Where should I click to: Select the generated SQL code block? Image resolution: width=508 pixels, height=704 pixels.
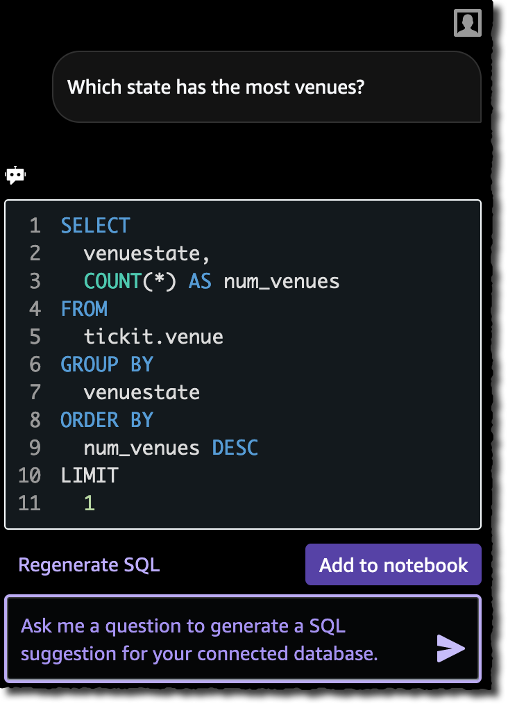[243, 364]
